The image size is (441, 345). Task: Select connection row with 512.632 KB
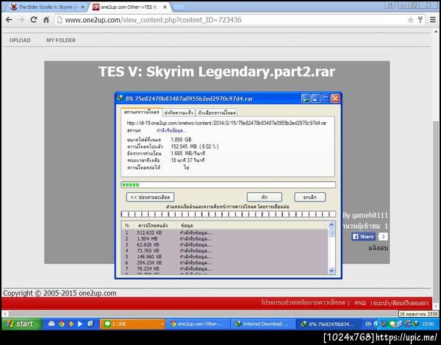pos(224,232)
